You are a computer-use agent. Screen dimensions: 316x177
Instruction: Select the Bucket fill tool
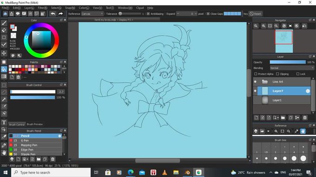[4, 69]
